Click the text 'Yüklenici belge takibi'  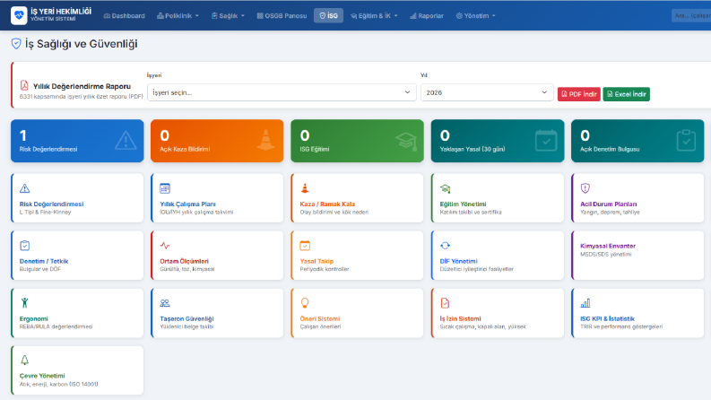(x=186, y=326)
